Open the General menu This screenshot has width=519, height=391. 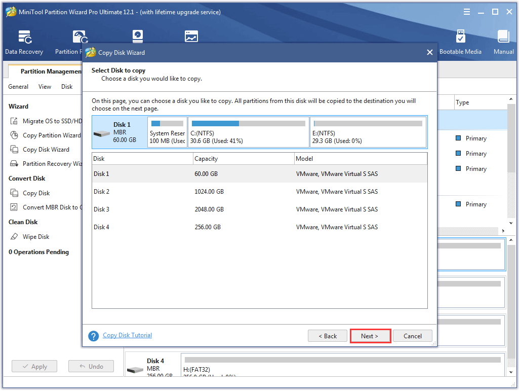(18, 87)
